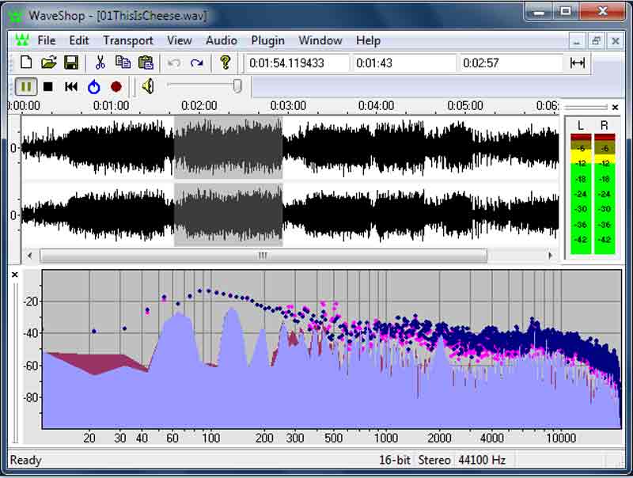
Task: Toggle mute with the speaker icon
Action: coord(148,86)
